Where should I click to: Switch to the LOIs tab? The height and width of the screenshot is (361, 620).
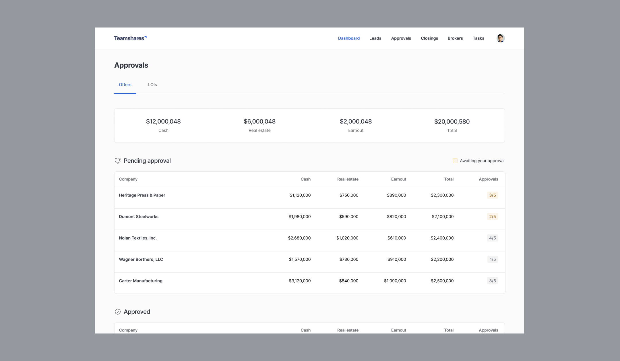click(x=152, y=85)
